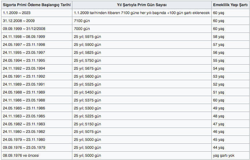Select the '52 yaş' cell
The height and width of the screenshot is (160, 250).
click(x=230, y=85)
